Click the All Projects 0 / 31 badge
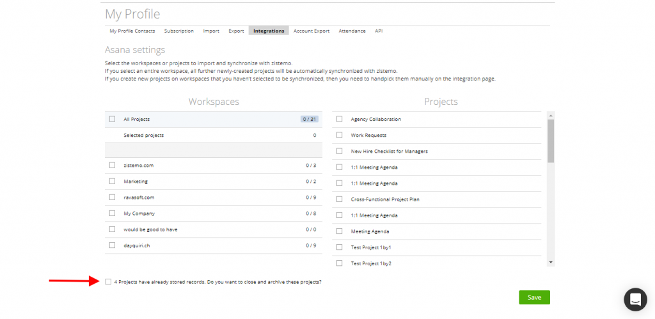The width and height of the screenshot is (655, 319). point(309,119)
